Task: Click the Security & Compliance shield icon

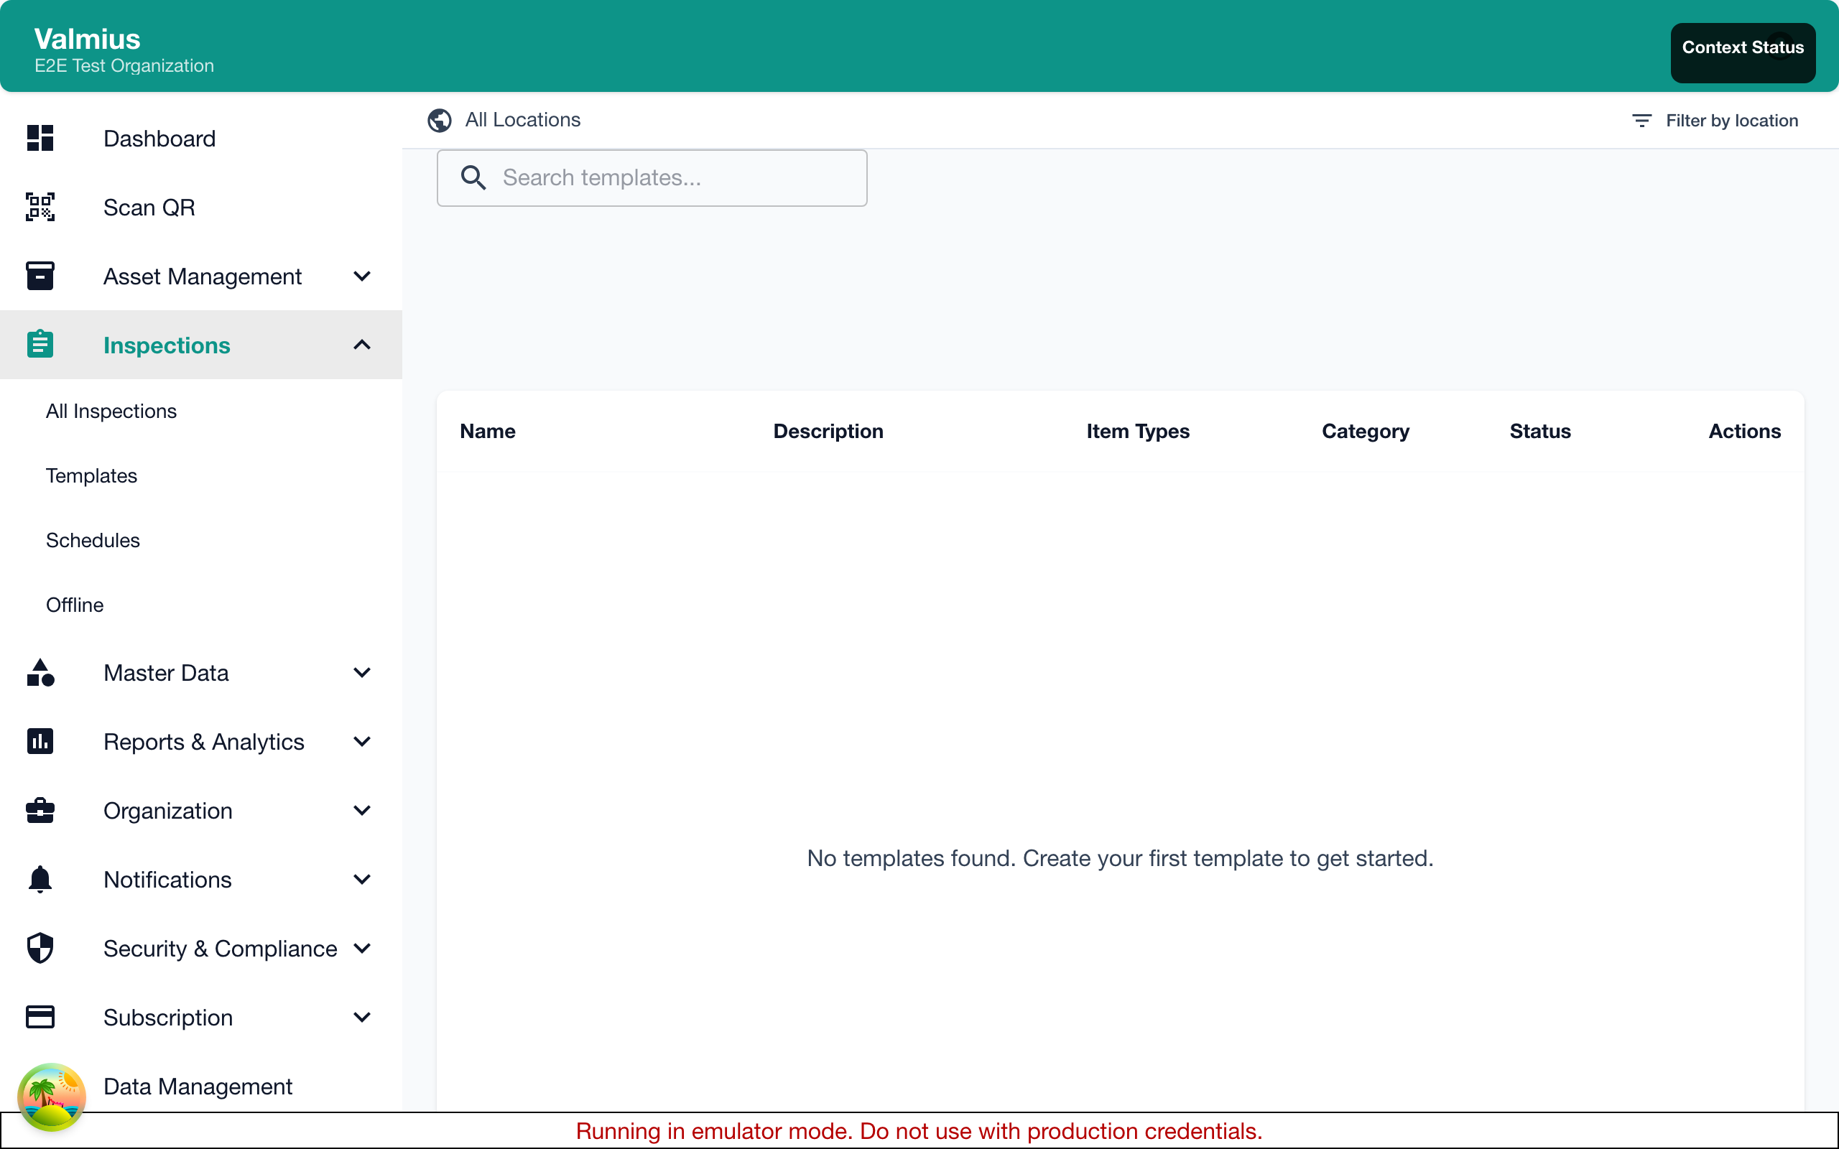Action: point(40,948)
